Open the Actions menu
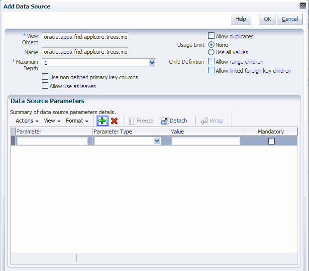The height and width of the screenshot is (271, 309). coord(27,121)
